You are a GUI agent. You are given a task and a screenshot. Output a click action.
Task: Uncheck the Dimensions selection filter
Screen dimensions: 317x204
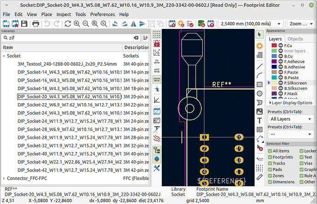click(x=270, y=182)
